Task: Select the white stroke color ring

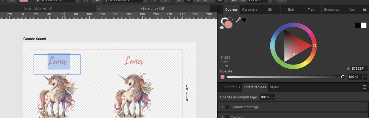Action: coord(224,21)
